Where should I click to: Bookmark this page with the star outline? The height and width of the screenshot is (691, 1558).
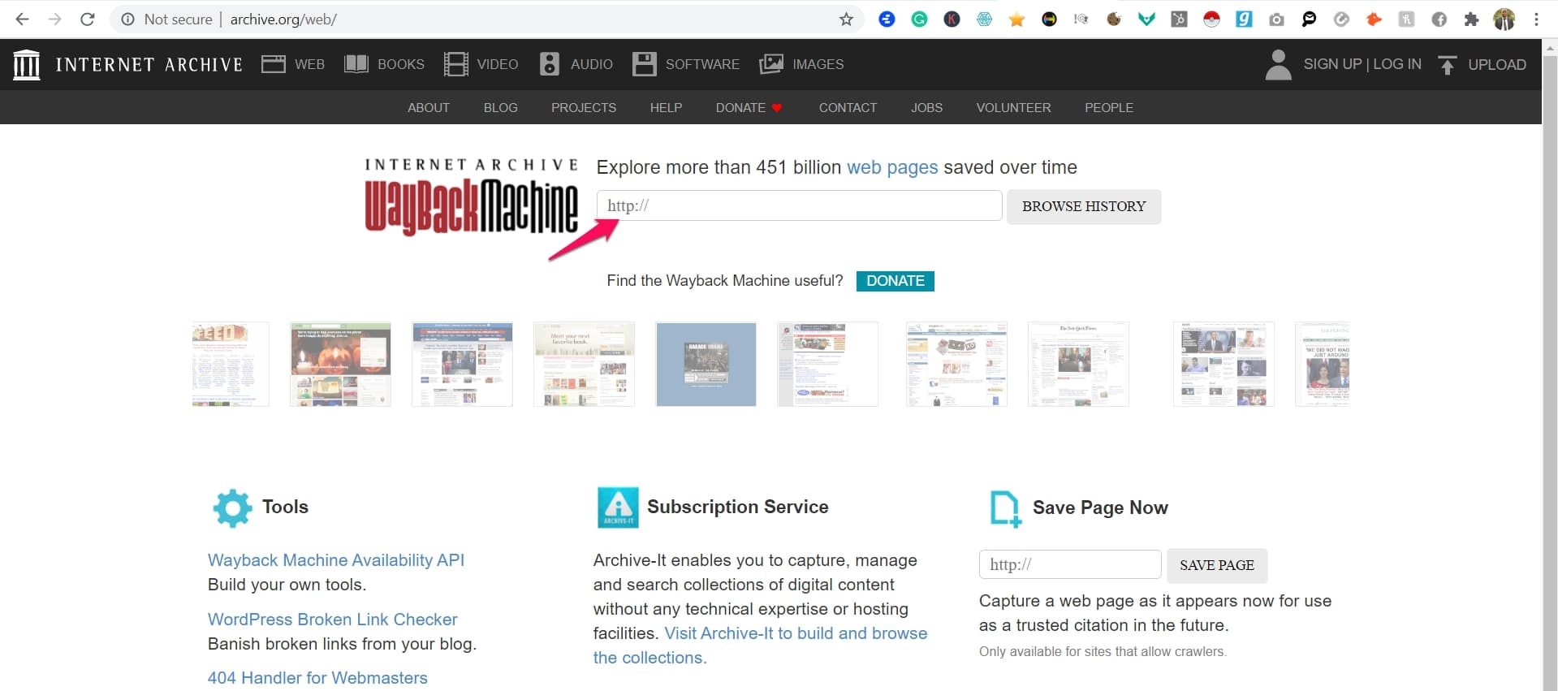[x=846, y=19]
